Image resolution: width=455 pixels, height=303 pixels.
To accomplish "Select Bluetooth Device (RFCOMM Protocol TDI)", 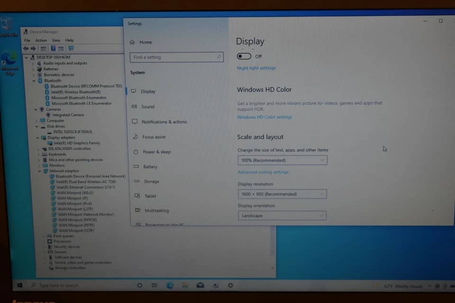I will (x=86, y=86).
